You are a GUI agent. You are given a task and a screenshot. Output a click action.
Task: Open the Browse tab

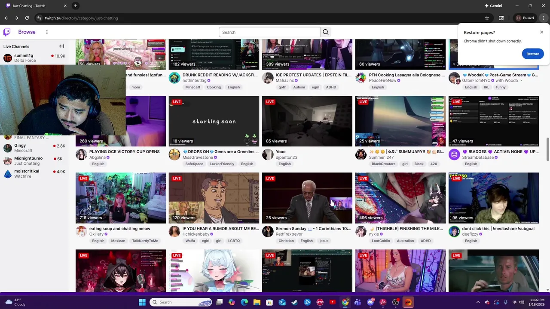coord(27,32)
